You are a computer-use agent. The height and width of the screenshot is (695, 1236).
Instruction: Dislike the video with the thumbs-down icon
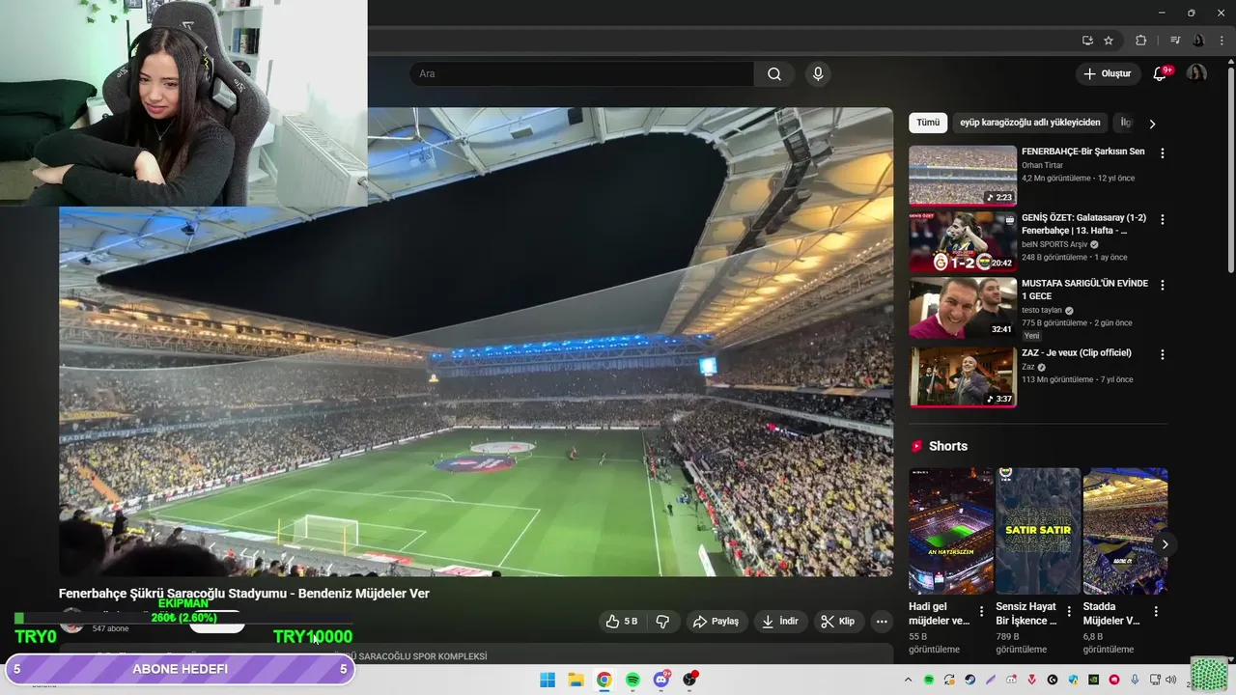tap(662, 622)
